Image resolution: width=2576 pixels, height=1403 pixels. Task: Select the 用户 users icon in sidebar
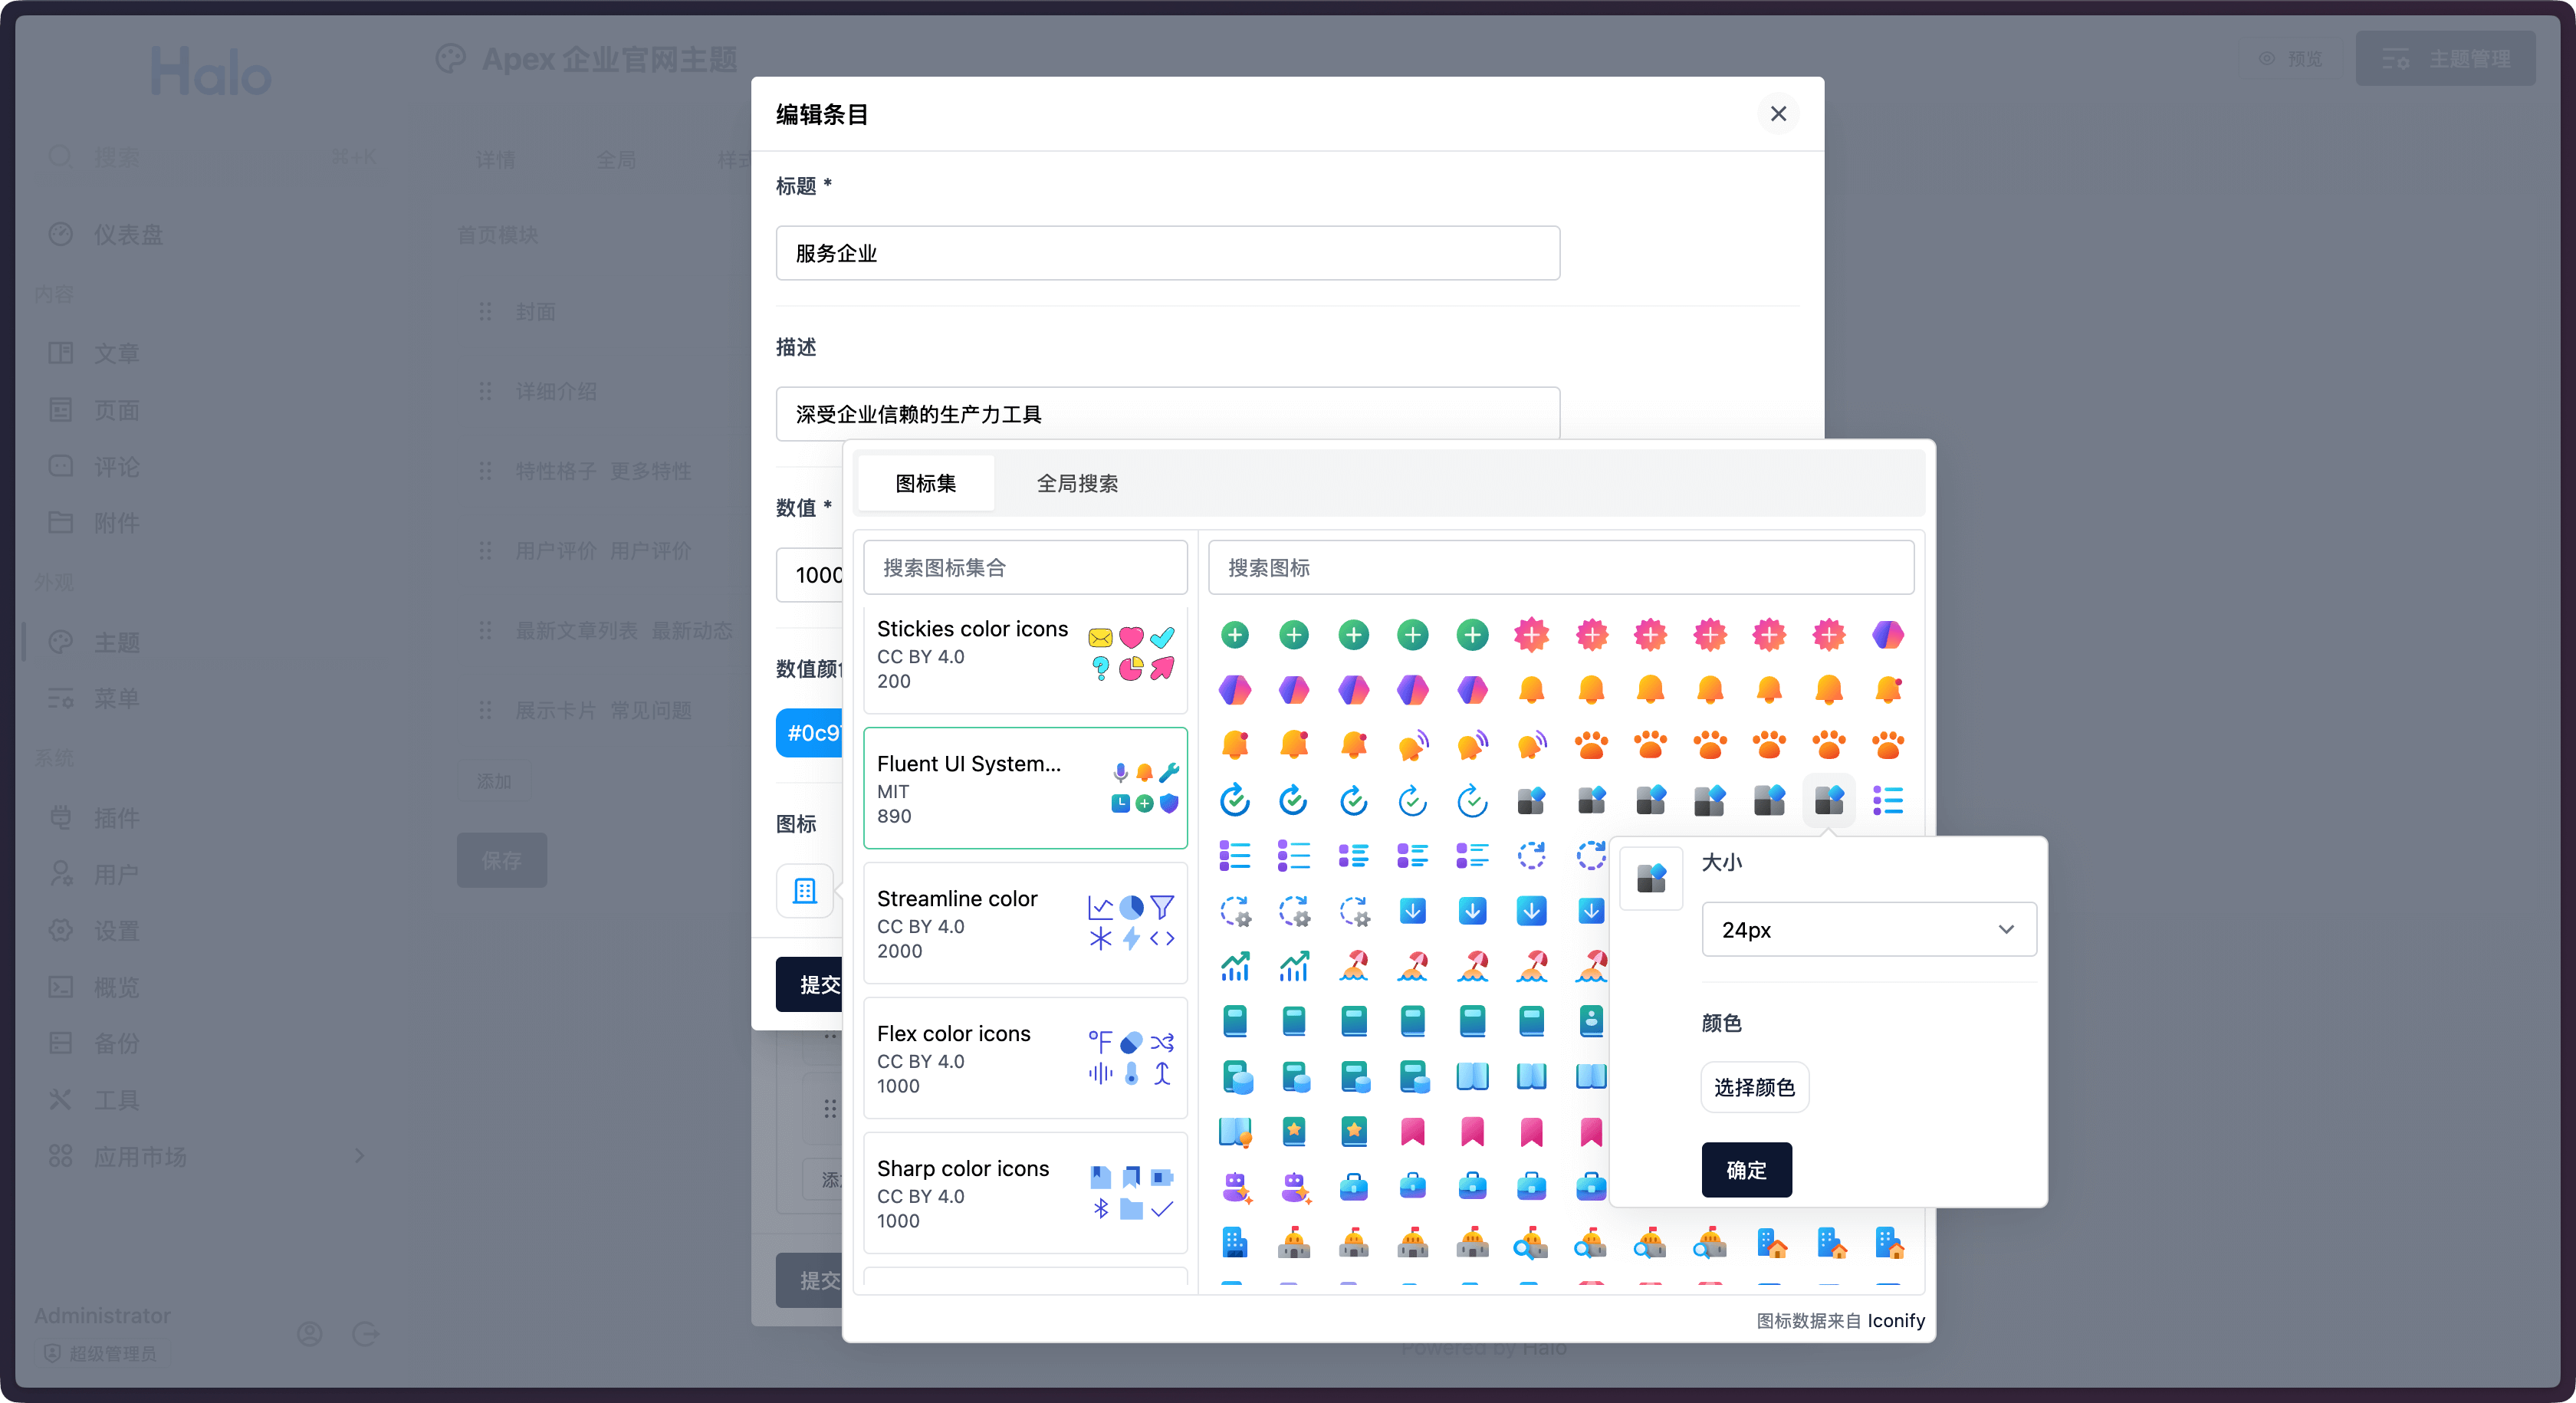(x=60, y=873)
